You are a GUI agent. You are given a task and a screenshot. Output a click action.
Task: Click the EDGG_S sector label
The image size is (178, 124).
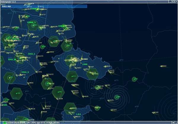tap(25, 72)
